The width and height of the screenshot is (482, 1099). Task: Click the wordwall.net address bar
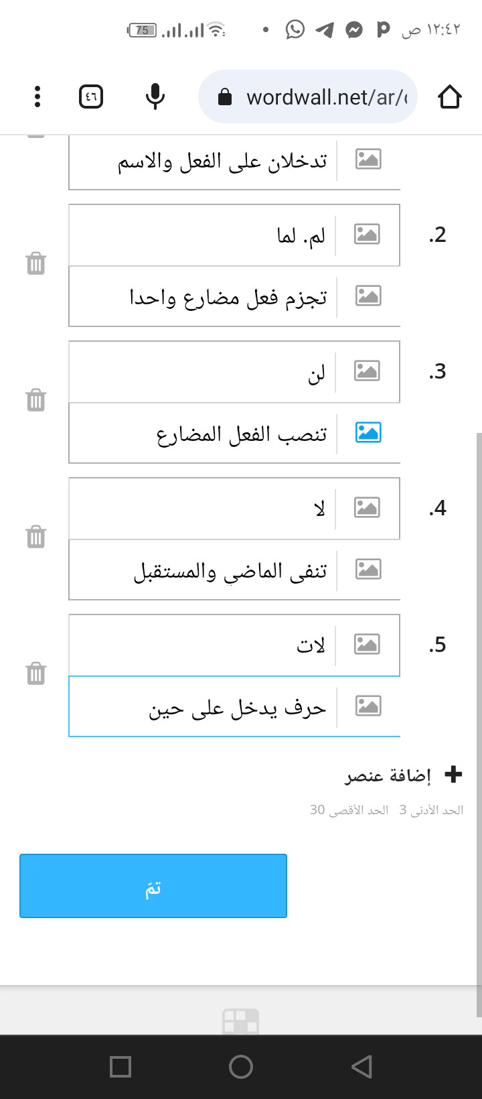tap(308, 97)
